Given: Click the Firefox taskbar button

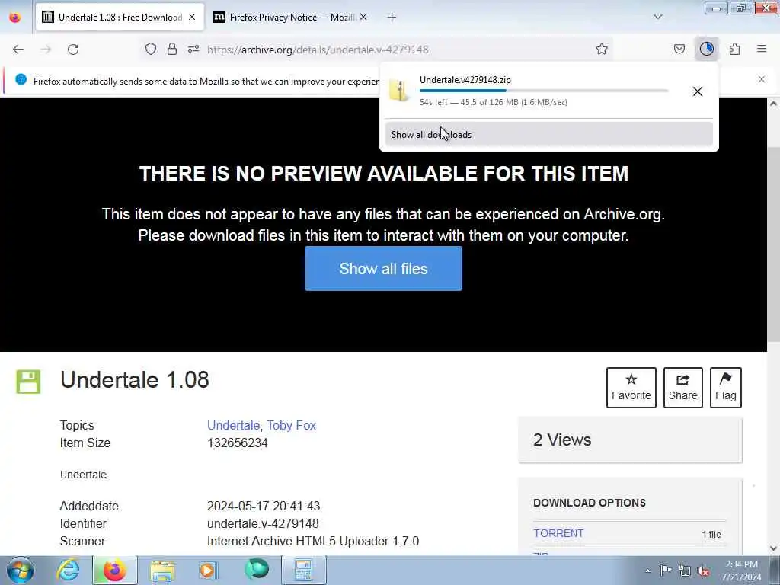Looking at the screenshot, I should coord(114,570).
